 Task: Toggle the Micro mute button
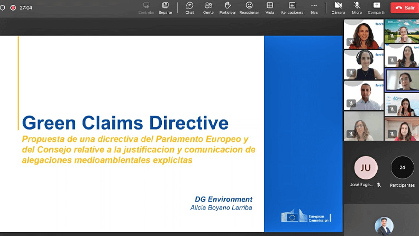(x=357, y=8)
